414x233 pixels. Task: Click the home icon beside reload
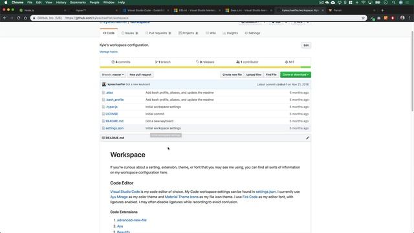click(x=25, y=18)
